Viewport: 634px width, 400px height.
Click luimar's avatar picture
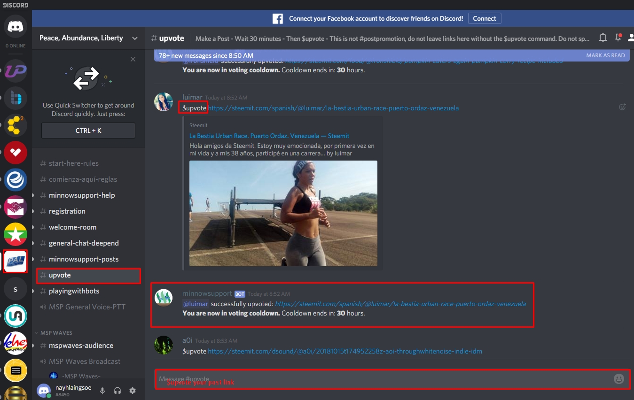164,102
